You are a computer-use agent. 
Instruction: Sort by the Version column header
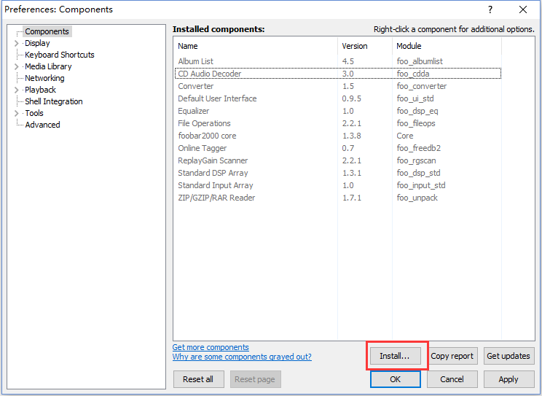pos(365,46)
